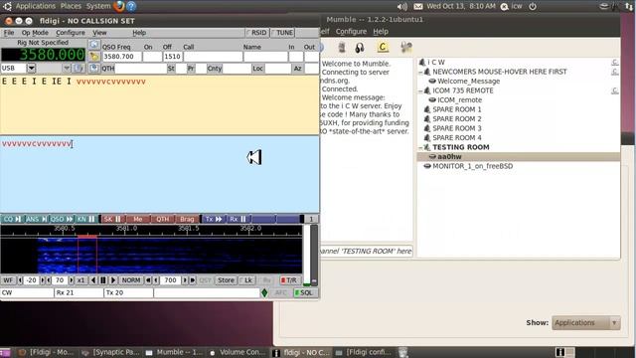Open the fldigi View menu

99,33
